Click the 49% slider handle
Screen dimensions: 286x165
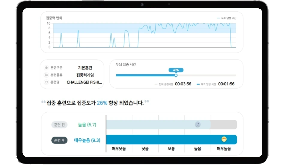coord(176,75)
